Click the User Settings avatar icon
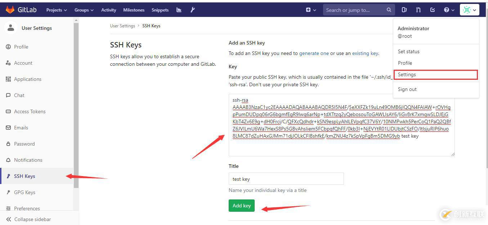Viewport: 488px width, 225px height. (11, 28)
